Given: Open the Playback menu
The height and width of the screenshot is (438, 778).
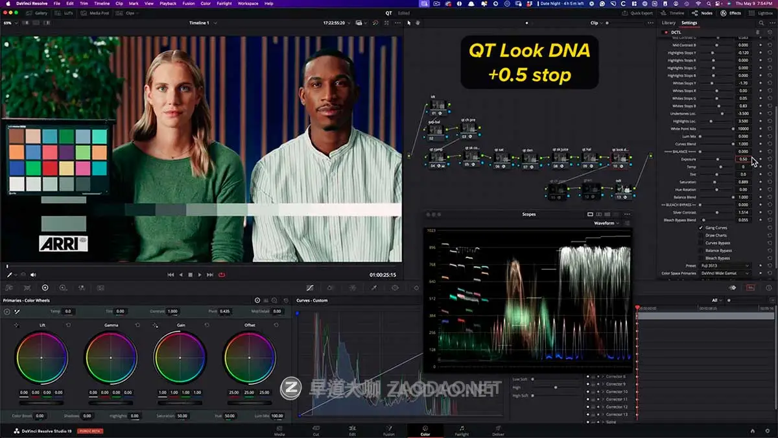Looking at the screenshot, I should [x=167, y=3].
